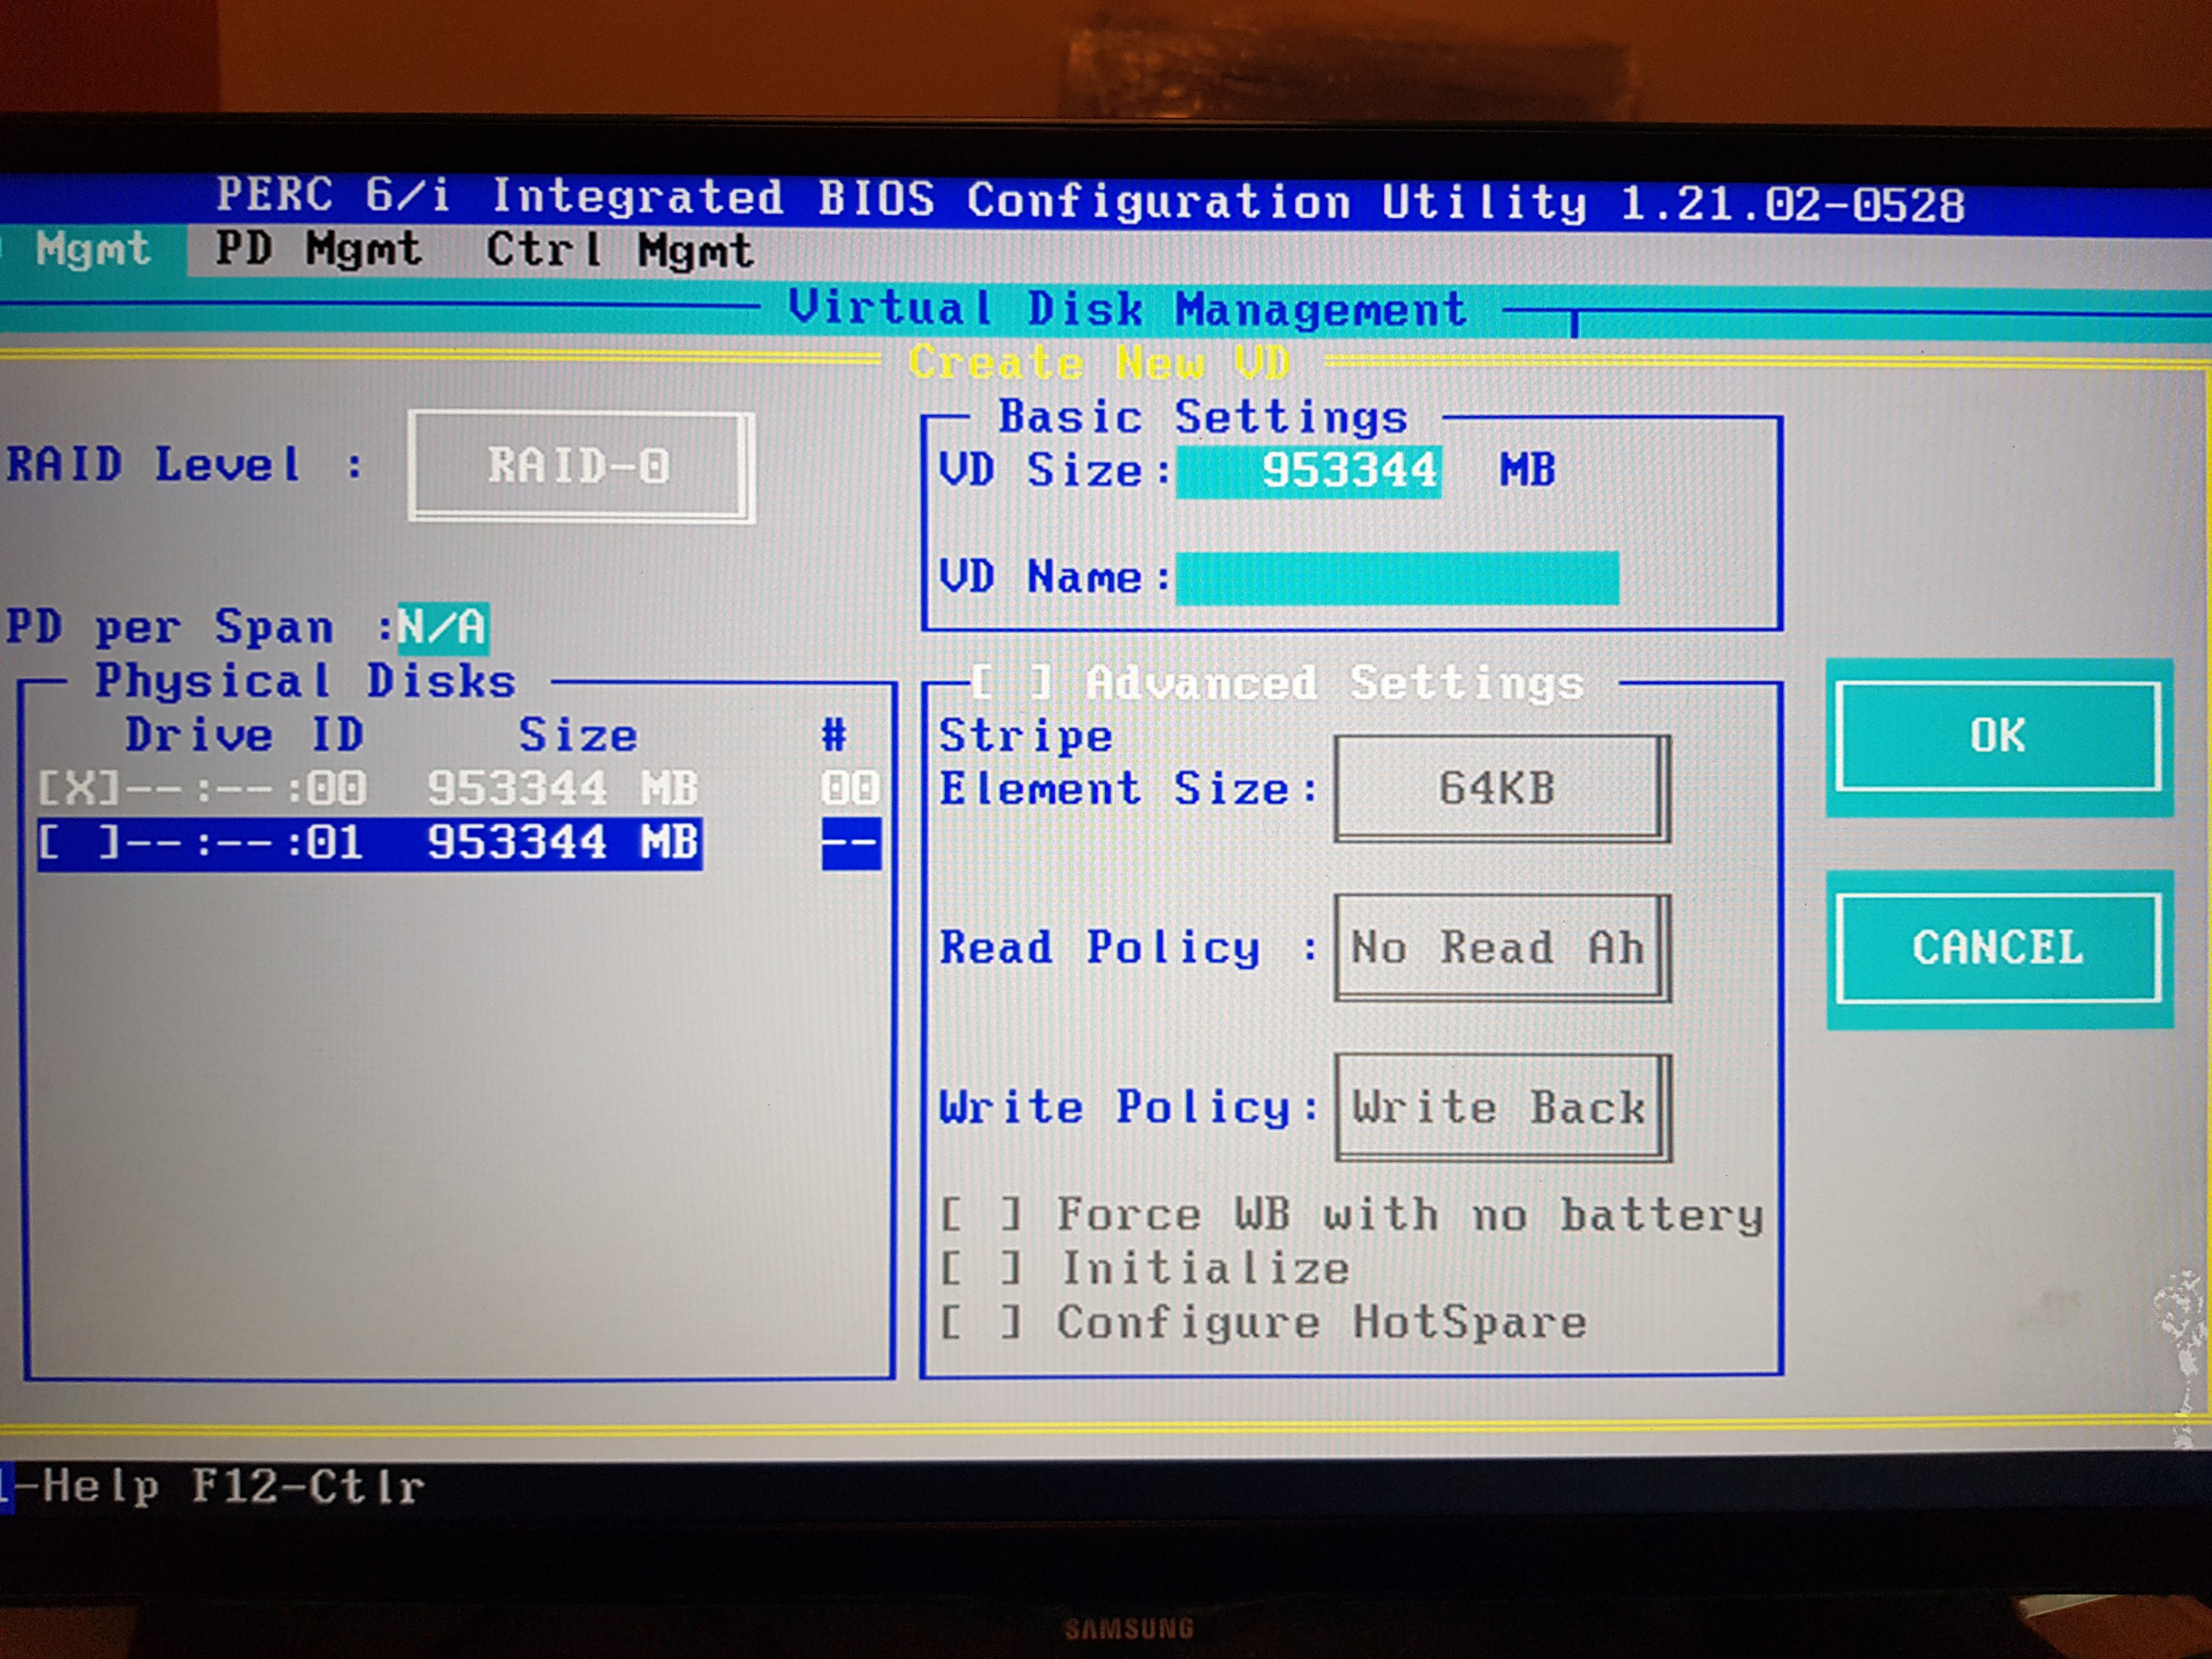Switch to PD Mgmt tab
The image size is (2212, 1659).
318,249
